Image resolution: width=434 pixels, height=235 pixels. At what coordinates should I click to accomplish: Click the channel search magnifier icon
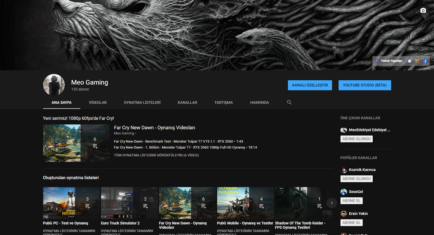pyautogui.click(x=289, y=102)
